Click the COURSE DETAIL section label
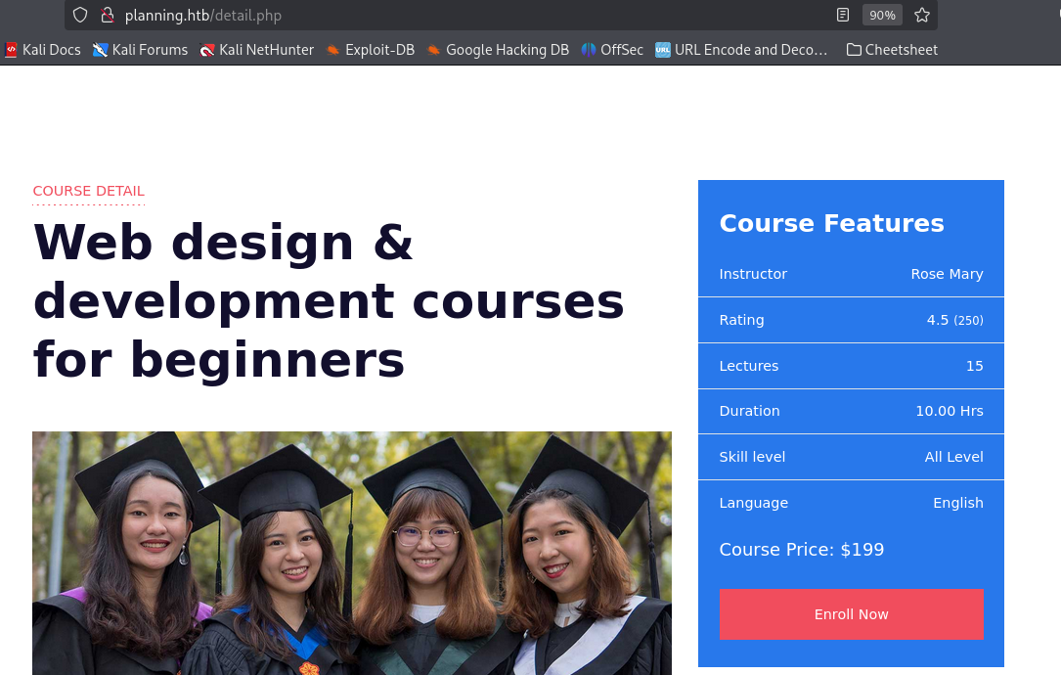The image size is (1061, 675). [89, 191]
